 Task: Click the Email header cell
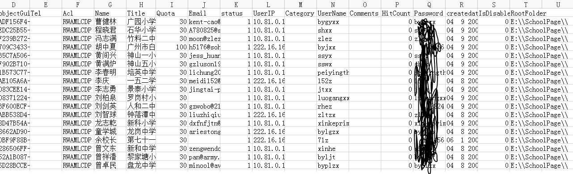(204, 13)
